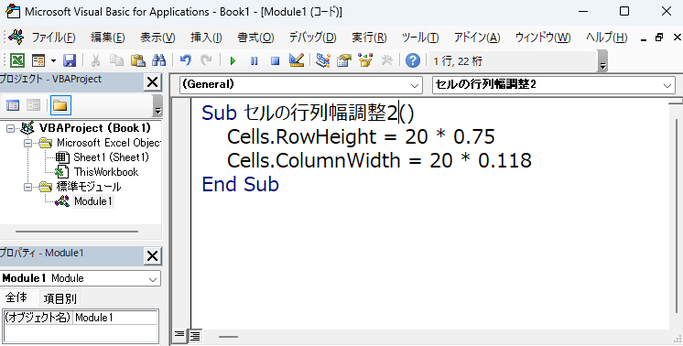The image size is (683, 346).
Task: Click the Paste clipboard icon
Action: pyautogui.click(x=137, y=60)
